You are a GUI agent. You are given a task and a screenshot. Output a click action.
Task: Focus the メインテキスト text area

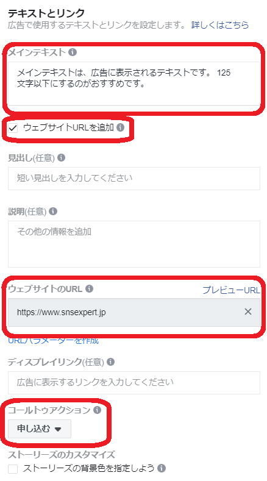tap(134, 84)
